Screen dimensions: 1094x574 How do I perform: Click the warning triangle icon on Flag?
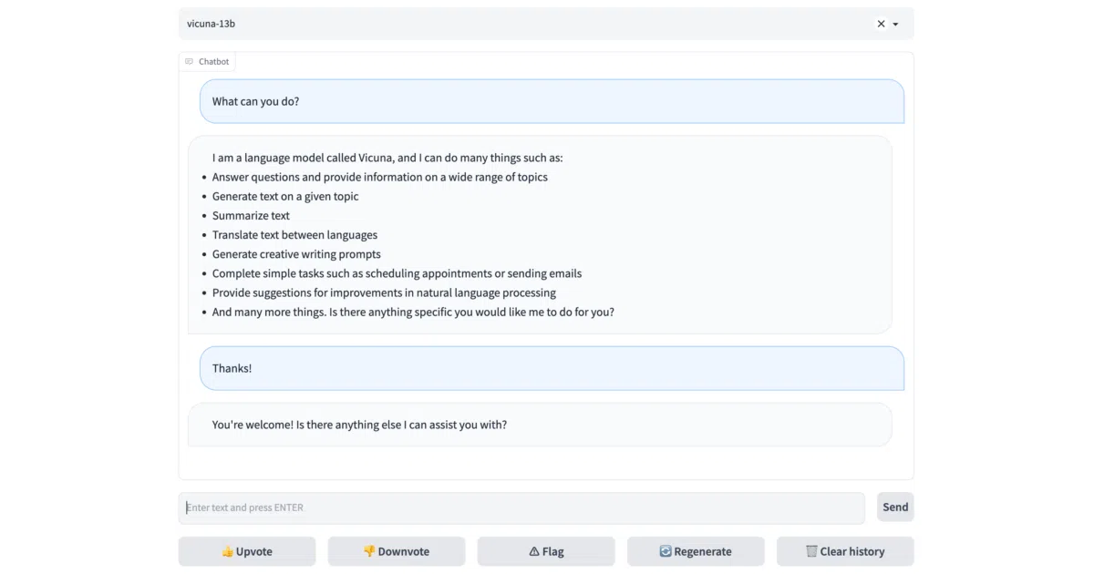click(x=534, y=551)
